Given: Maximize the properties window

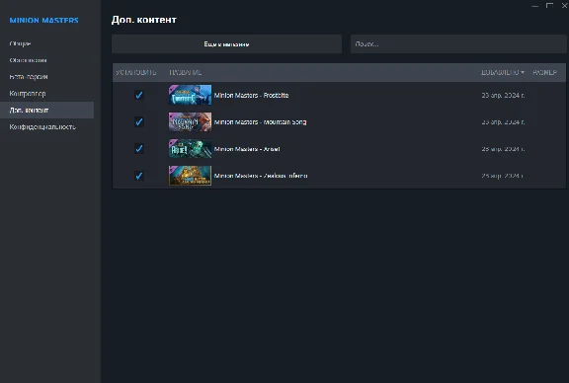Looking at the screenshot, I should [550, 6].
